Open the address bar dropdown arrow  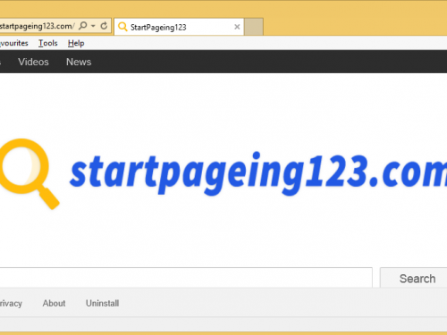pyautogui.click(x=93, y=26)
